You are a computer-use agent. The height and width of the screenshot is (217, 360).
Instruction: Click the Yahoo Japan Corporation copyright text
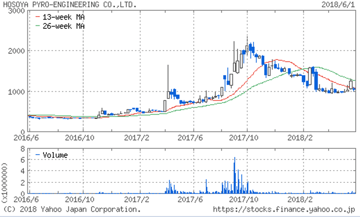(x=72, y=209)
